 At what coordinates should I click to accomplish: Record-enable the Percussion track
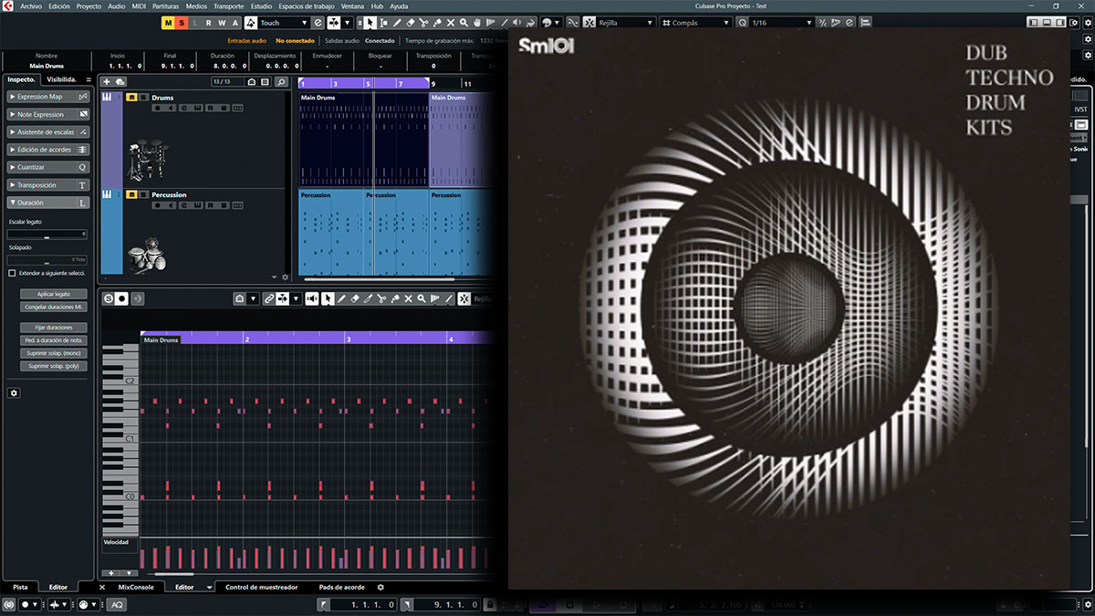157,205
